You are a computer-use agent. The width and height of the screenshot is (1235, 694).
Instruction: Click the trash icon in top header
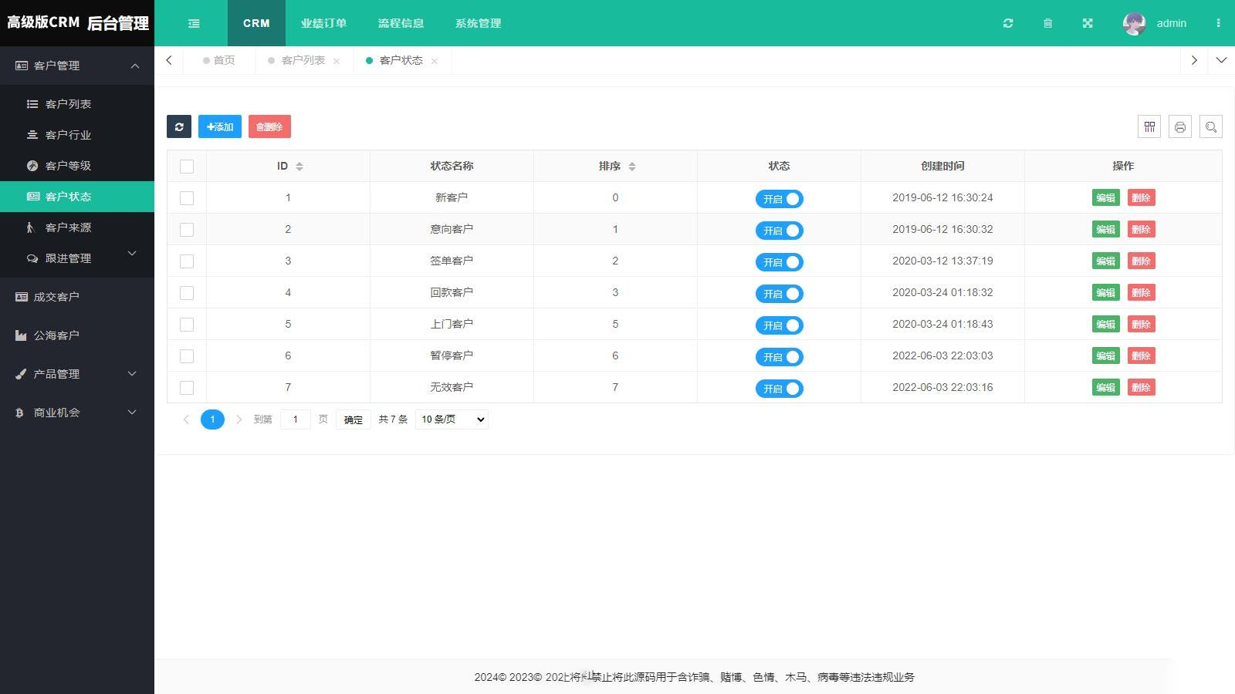click(x=1047, y=23)
